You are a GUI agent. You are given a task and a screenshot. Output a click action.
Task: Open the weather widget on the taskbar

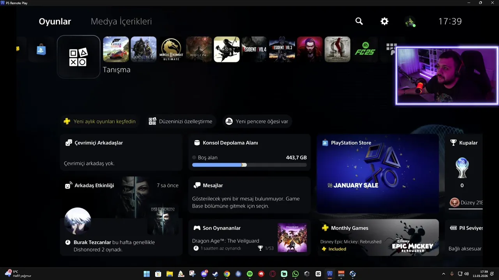coord(18,274)
